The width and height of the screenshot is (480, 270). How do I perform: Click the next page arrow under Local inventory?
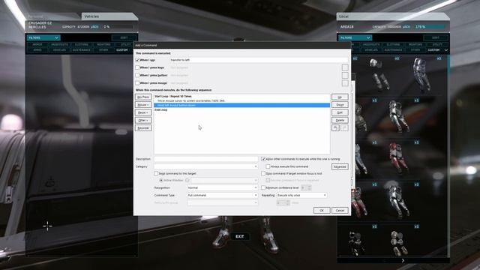click(403, 260)
